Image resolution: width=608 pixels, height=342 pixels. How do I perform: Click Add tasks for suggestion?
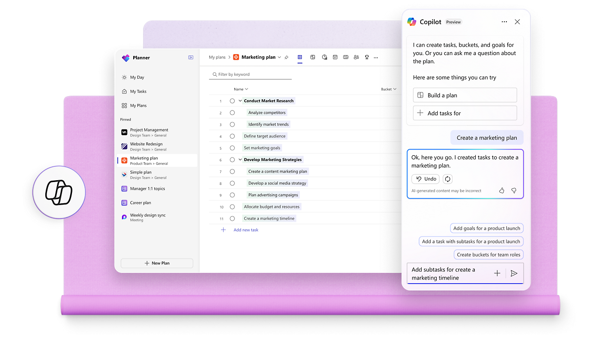pos(465,113)
